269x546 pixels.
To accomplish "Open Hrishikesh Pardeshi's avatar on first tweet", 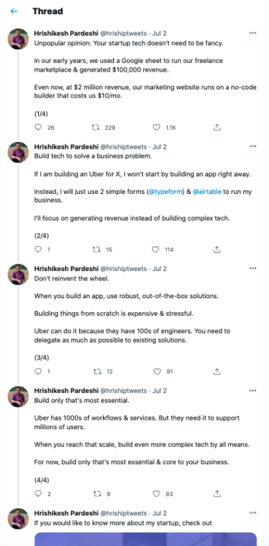I will click(18, 39).
